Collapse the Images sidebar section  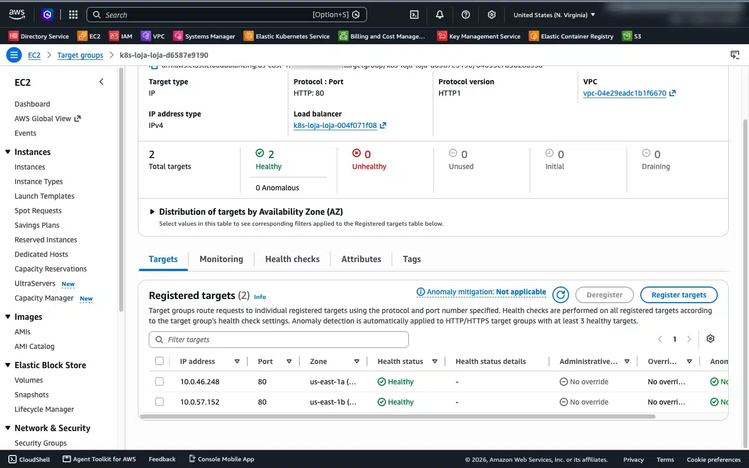point(8,317)
